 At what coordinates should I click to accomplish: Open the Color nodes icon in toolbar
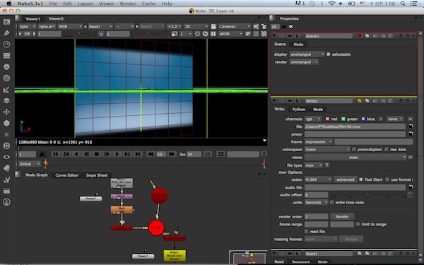6,67
